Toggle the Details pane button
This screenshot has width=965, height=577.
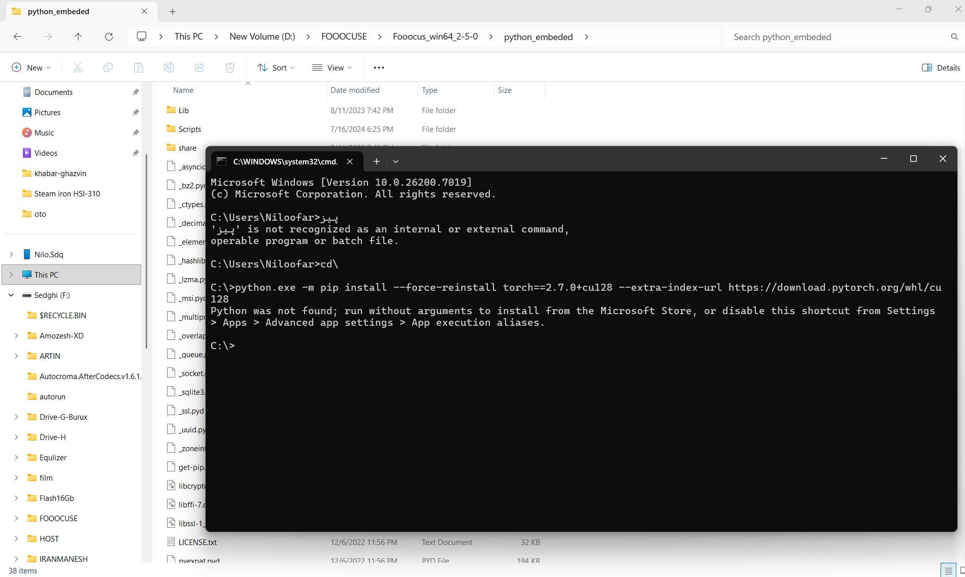tap(941, 67)
